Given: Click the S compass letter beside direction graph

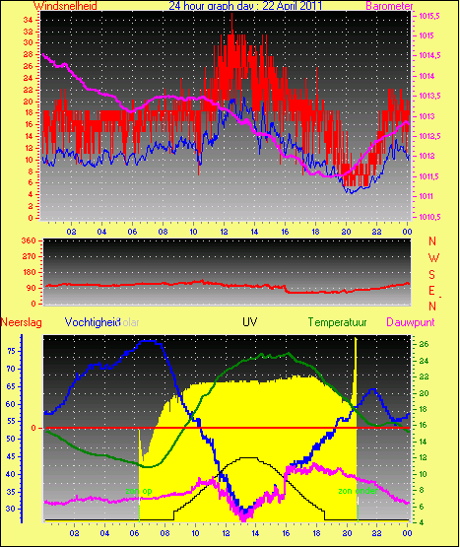Looking at the screenshot, I should 431,275.
